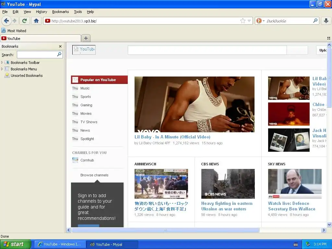332x249 pixels.
Task: Click the YouTube page search box
Action: [x=207, y=50]
